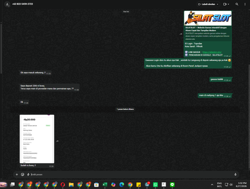The width and height of the screenshot is (250, 189).
Task: Search within this chat using the magnifier icon
Action: click(237, 4)
